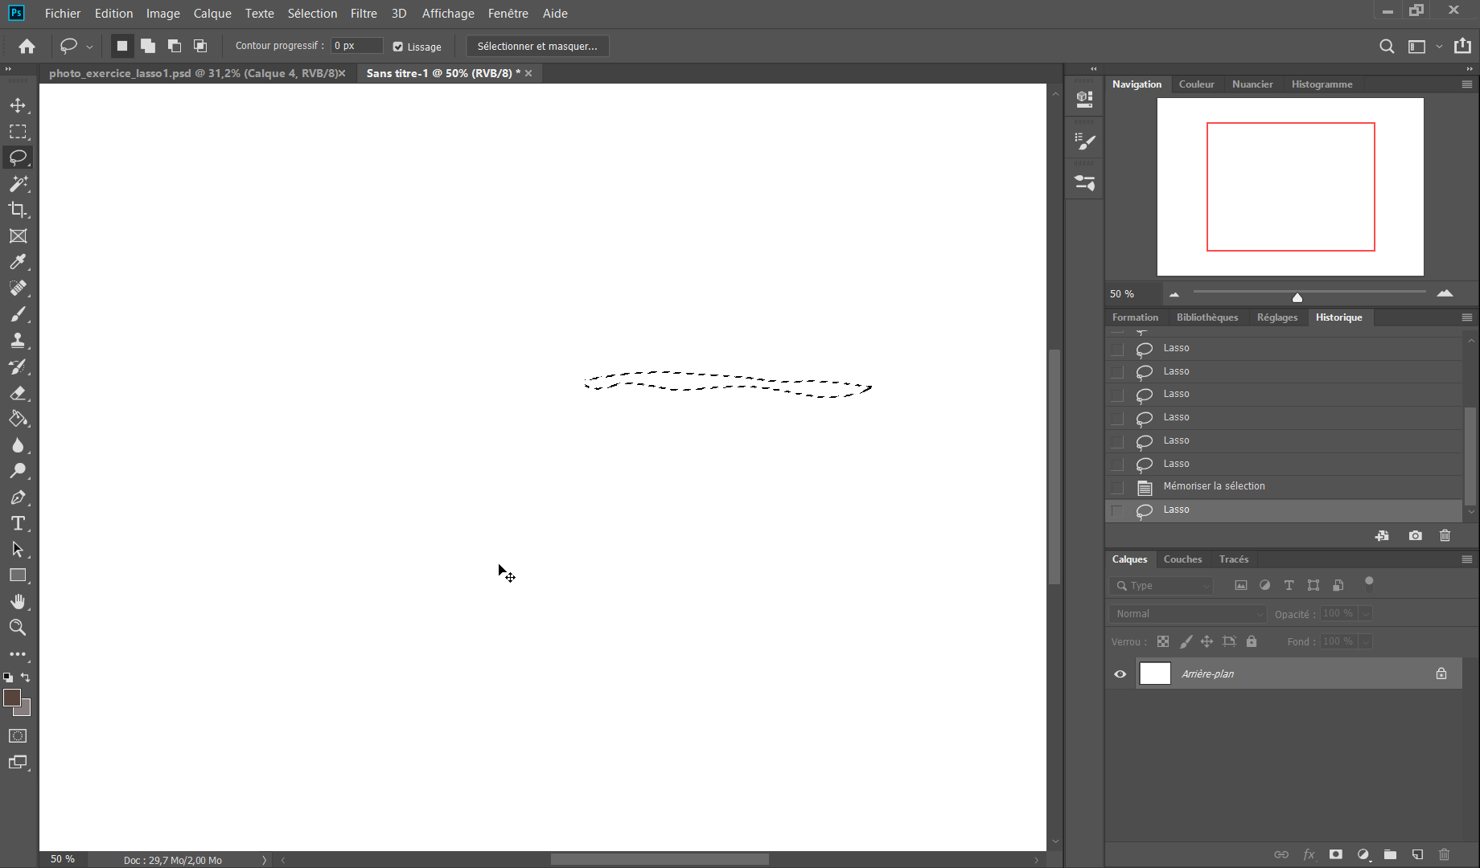Click the Sélectionner et masquer button

[537, 47]
